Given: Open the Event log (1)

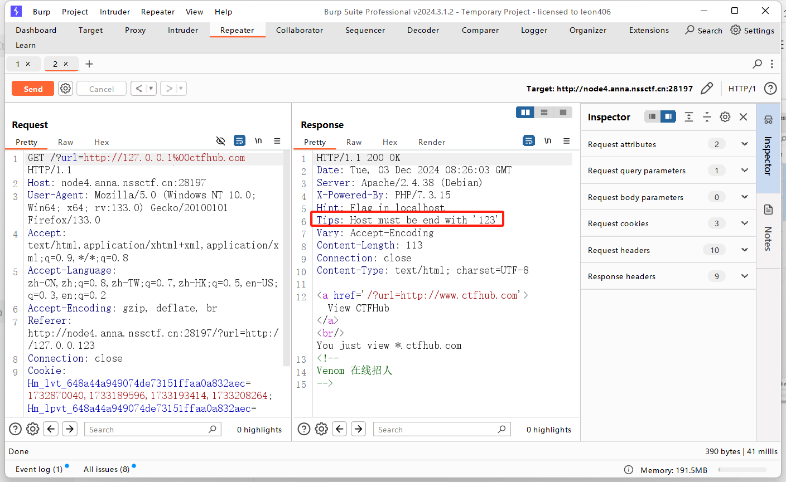Looking at the screenshot, I should click(39, 469).
